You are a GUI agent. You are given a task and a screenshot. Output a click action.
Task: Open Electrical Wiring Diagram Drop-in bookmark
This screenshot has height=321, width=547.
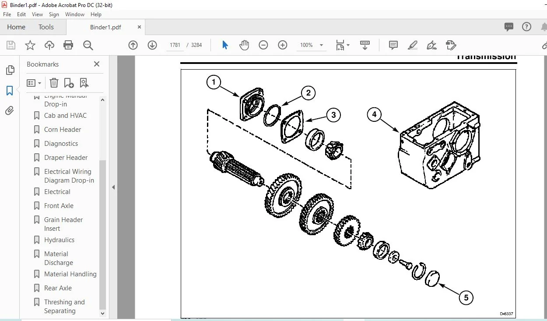click(x=69, y=176)
